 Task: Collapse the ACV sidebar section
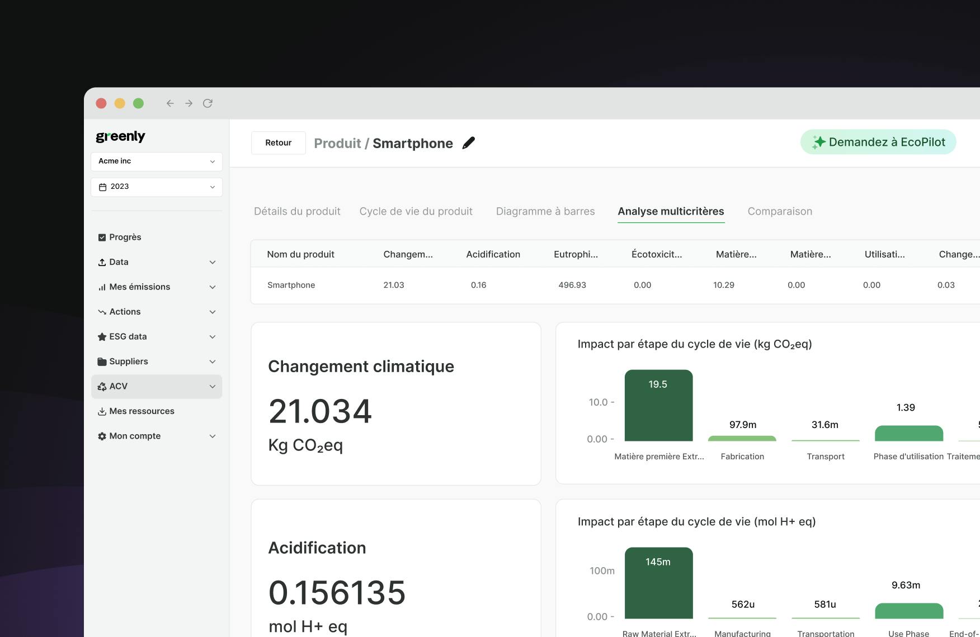(213, 387)
